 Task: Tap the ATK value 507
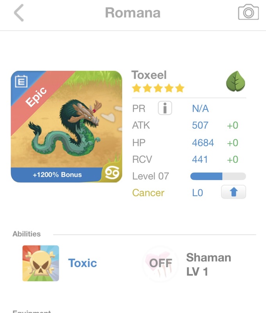point(200,126)
